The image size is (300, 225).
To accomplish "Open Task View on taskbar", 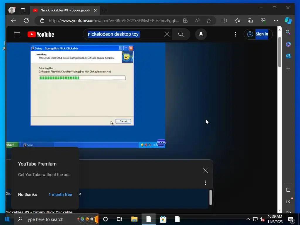I will (120, 219).
